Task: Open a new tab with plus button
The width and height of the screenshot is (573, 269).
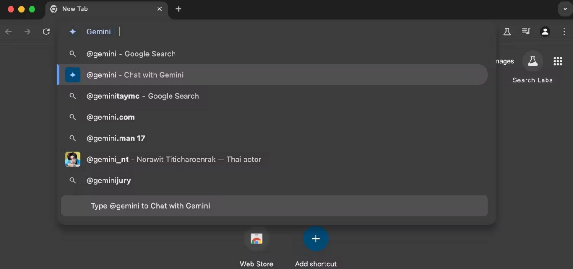Action: coord(178,9)
